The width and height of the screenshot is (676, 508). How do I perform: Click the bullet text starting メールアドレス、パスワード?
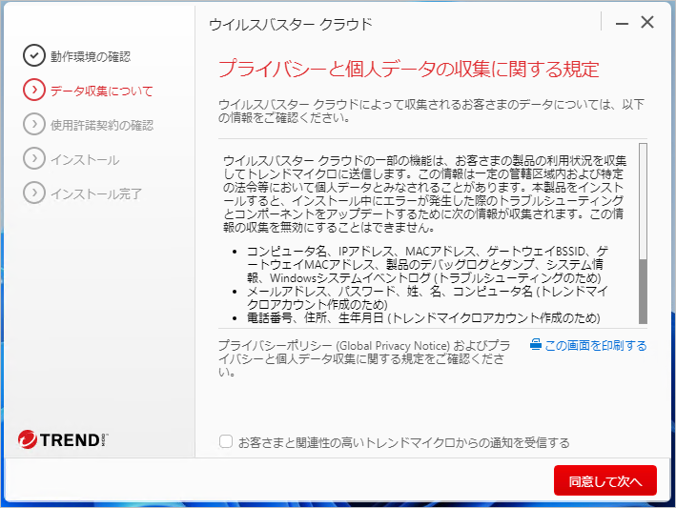tap(427, 297)
